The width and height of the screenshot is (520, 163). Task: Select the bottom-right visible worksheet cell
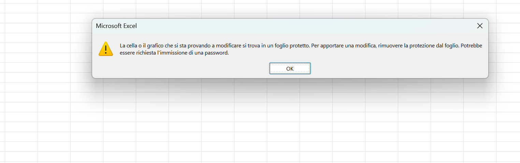(508, 157)
